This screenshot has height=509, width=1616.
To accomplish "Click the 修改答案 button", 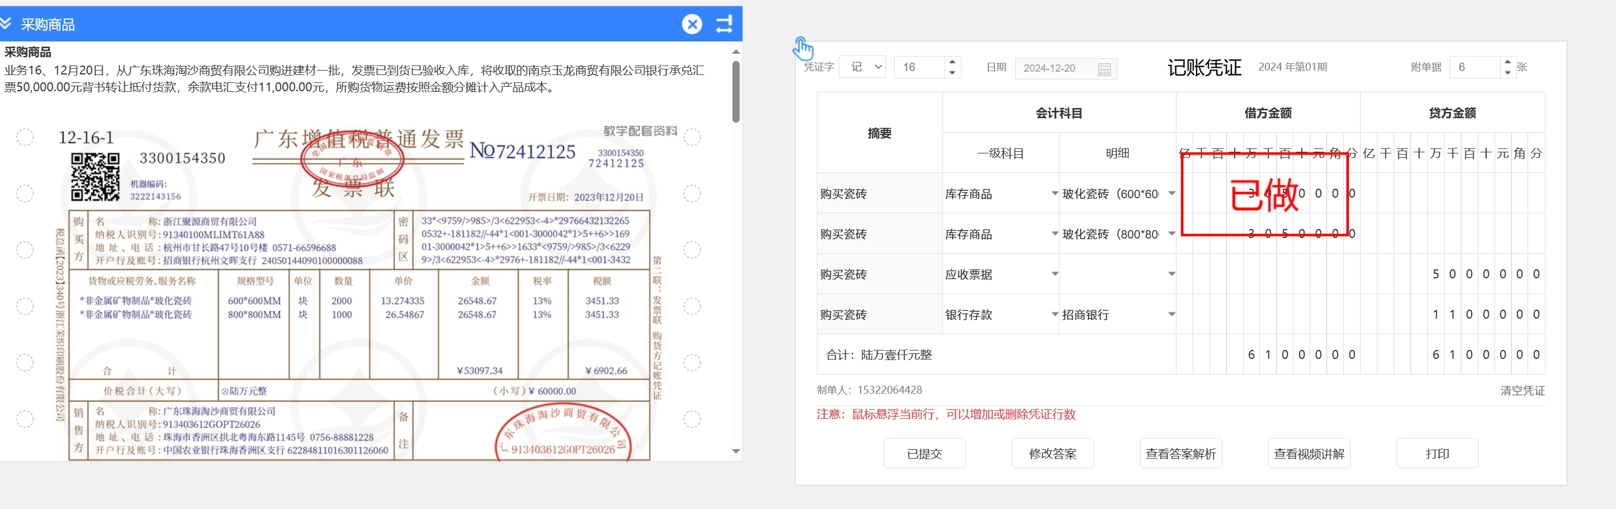I will tap(1052, 453).
